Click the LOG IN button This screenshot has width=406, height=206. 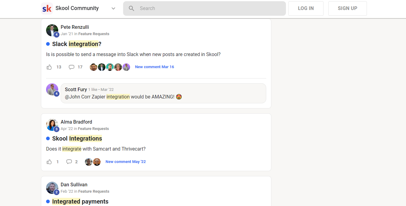[306, 8]
